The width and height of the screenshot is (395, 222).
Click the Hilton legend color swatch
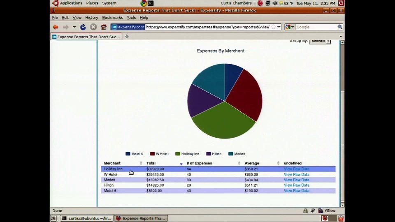tap(208, 154)
